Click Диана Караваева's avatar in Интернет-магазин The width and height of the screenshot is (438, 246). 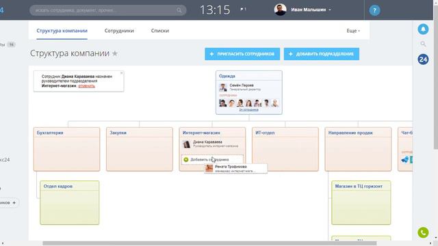pos(186,144)
